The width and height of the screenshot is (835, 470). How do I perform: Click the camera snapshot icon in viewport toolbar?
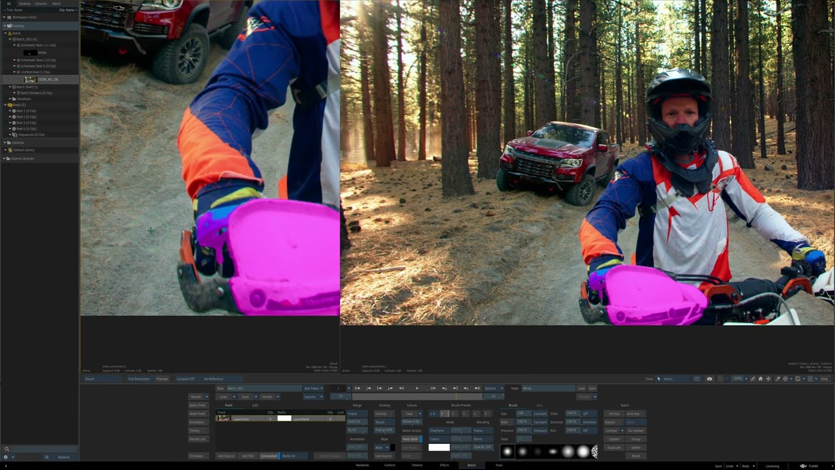[x=710, y=379]
